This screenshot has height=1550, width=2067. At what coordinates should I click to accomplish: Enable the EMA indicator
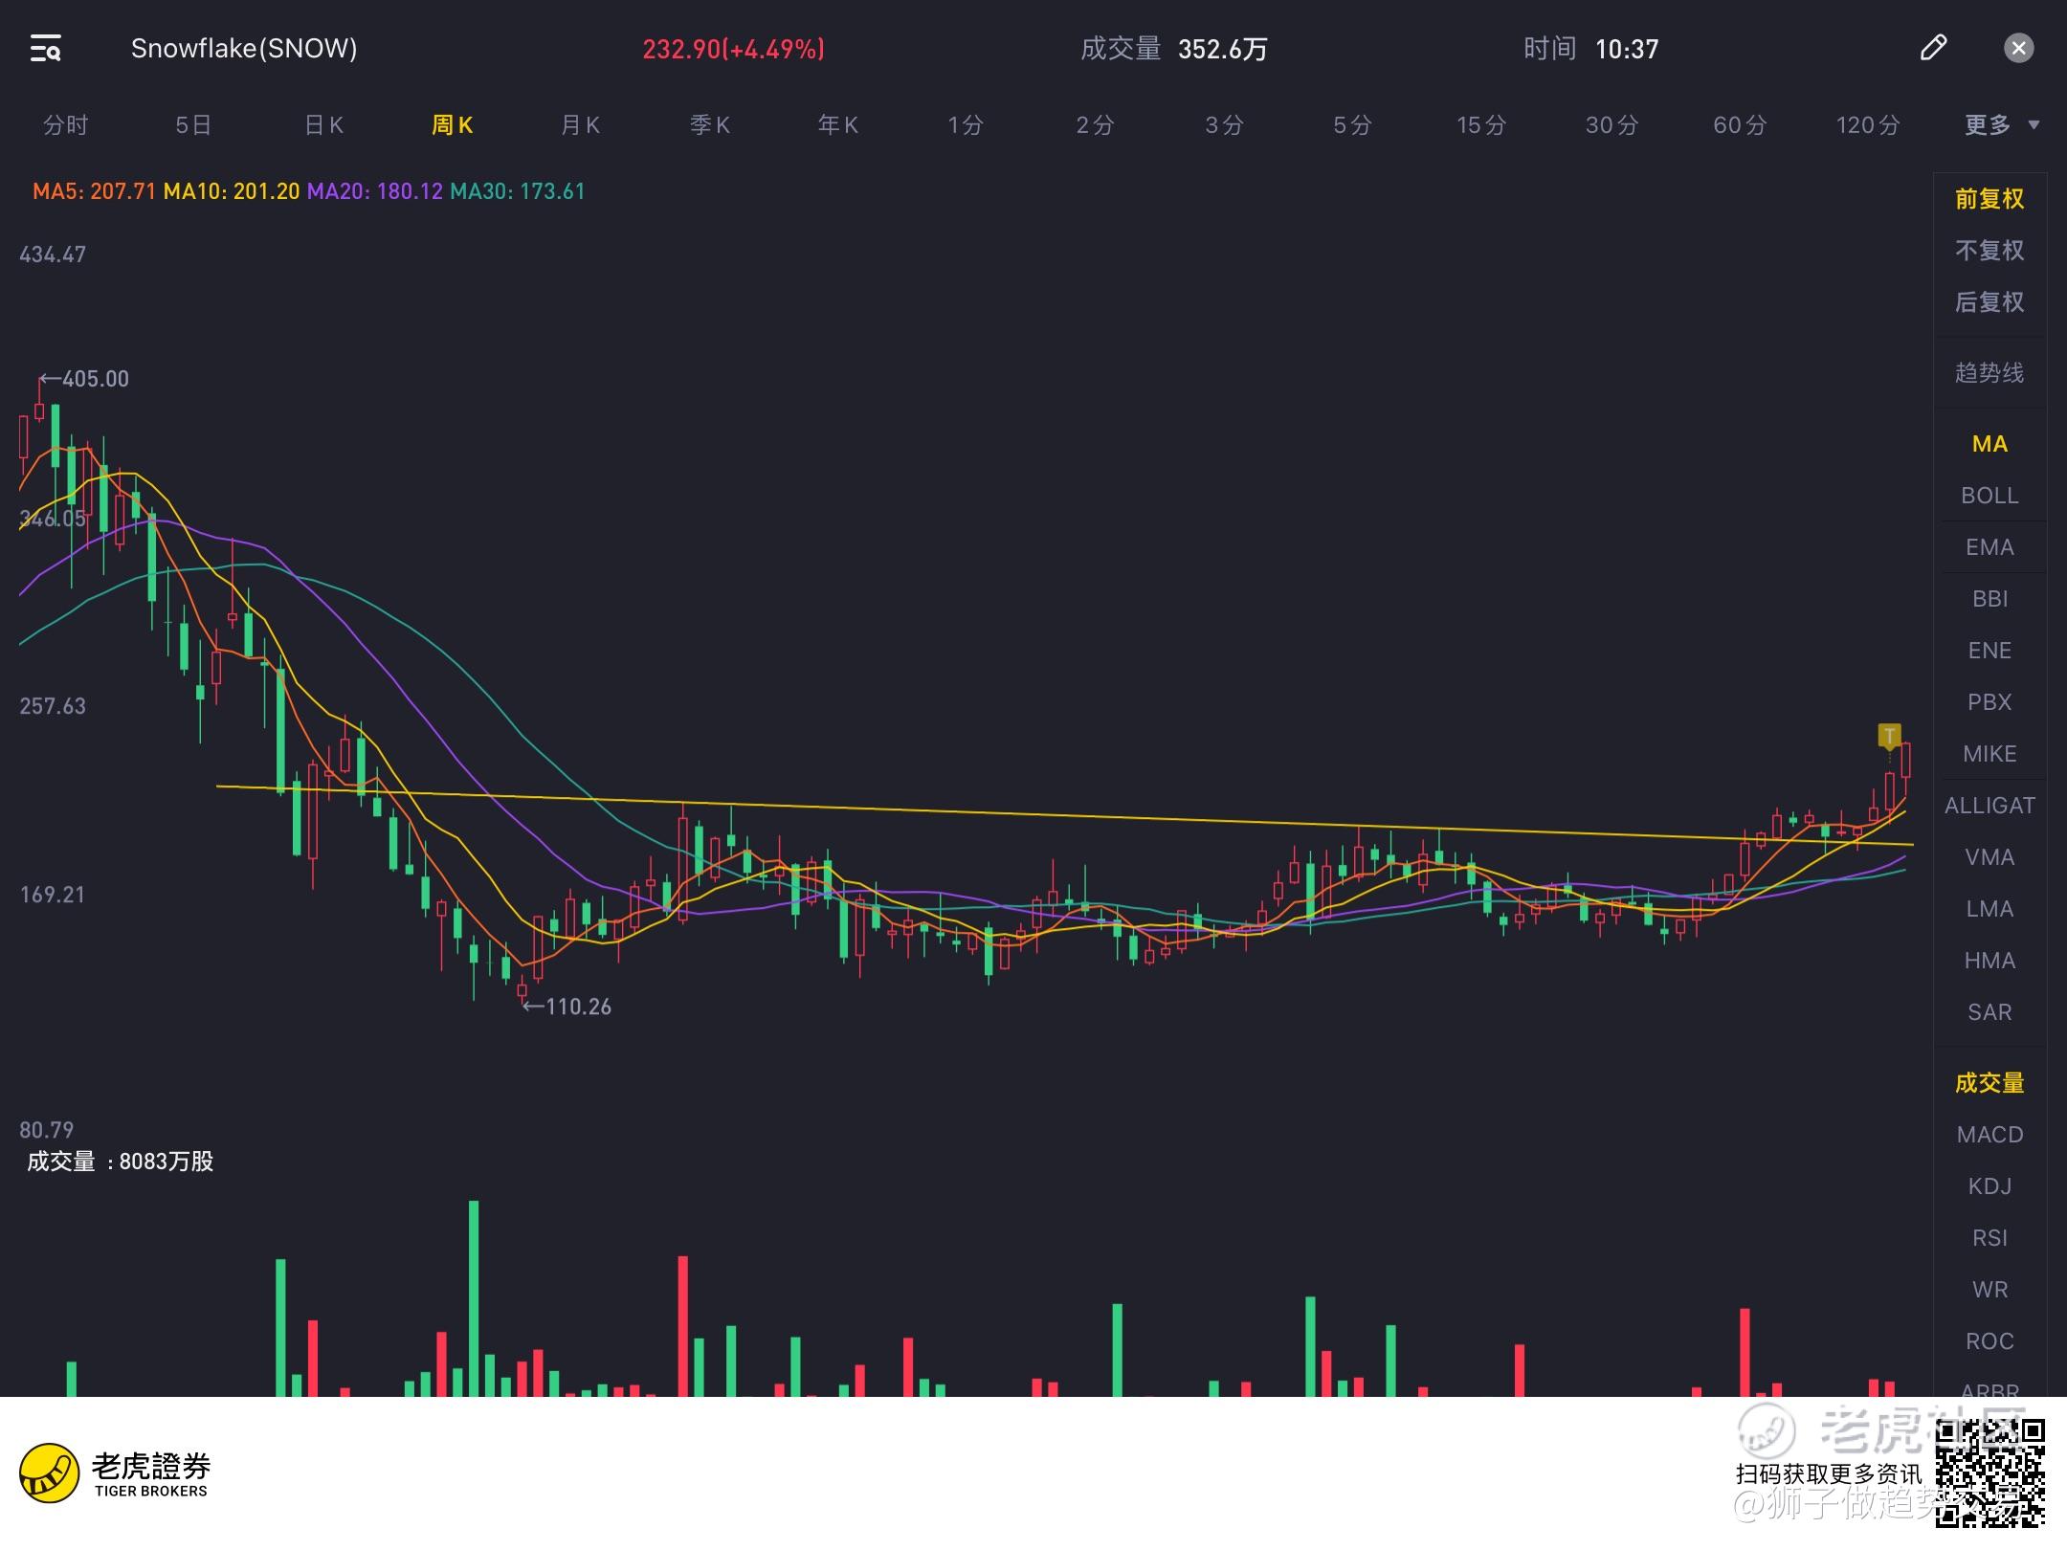[x=1989, y=547]
